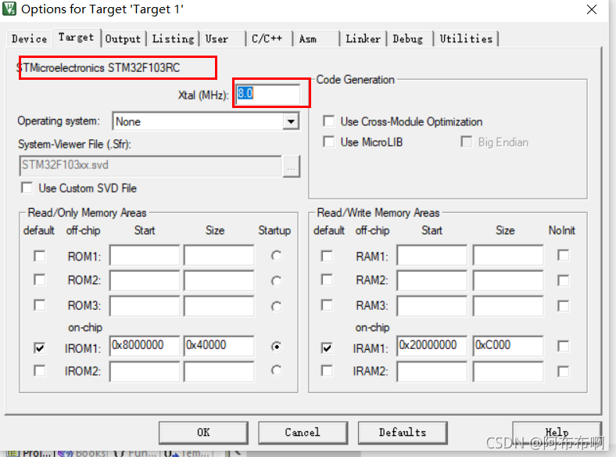
Task: Click the IRAM2 Size field
Action: pyautogui.click(x=508, y=372)
